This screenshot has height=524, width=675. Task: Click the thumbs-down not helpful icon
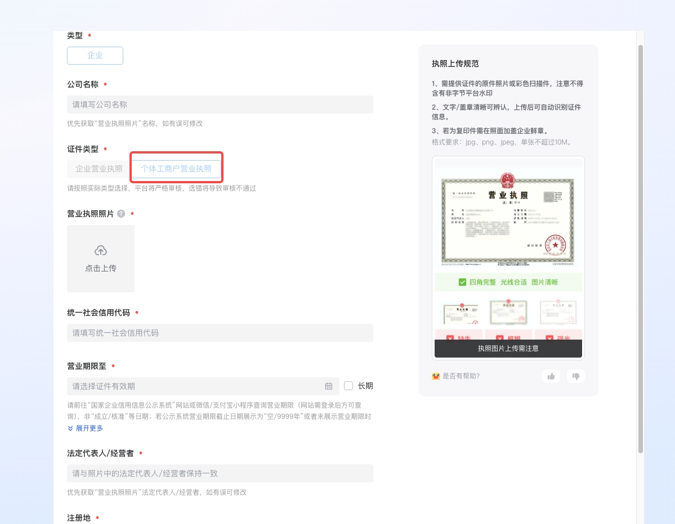(x=575, y=376)
